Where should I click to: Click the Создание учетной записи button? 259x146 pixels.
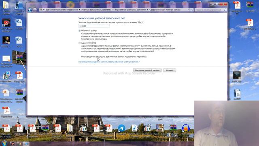pos(147,70)
